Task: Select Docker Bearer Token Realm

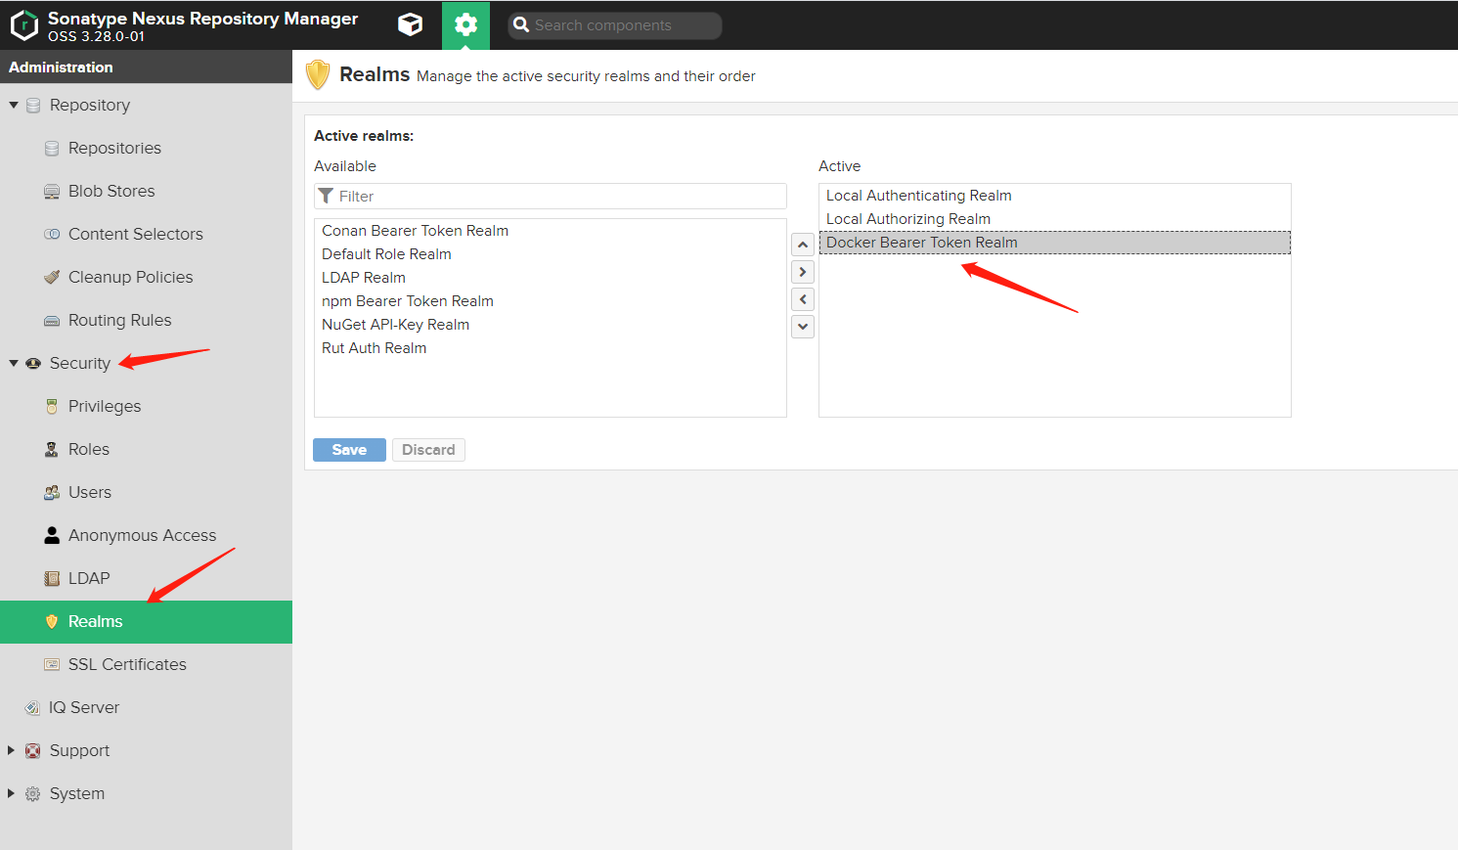Action: 1055,243
